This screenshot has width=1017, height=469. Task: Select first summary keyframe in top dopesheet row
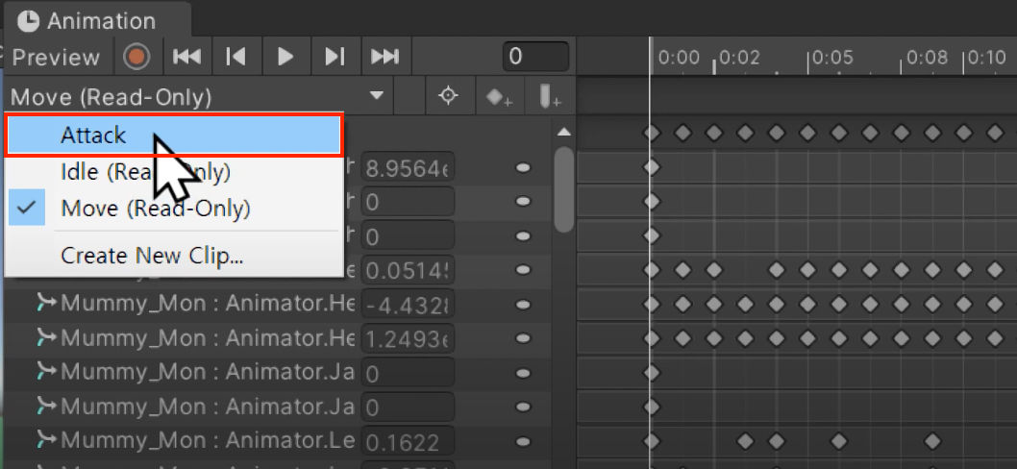[x=651, y=134]
